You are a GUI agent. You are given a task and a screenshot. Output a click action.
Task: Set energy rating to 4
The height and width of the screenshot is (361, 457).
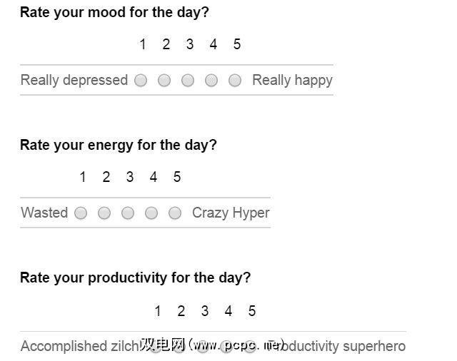pos(151,213)
